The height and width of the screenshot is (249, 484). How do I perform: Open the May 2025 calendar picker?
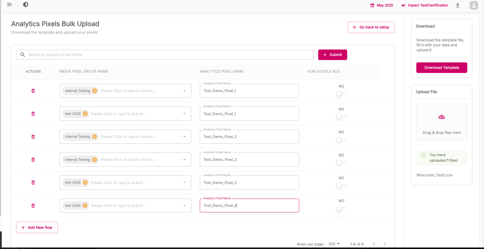coord(382,5)
